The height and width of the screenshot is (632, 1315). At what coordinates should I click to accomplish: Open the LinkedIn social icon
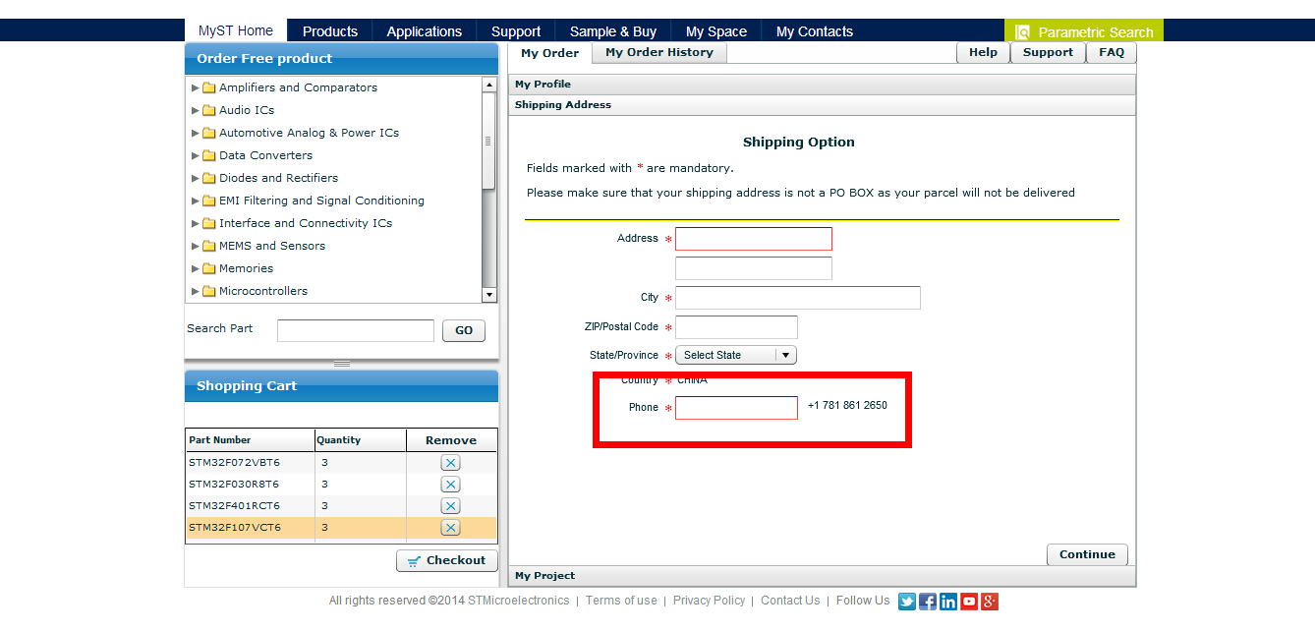tap(948, 602)
